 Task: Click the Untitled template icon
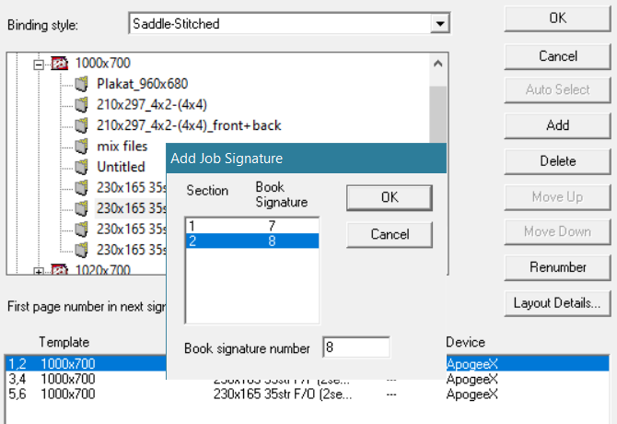[x=82, y=167]
